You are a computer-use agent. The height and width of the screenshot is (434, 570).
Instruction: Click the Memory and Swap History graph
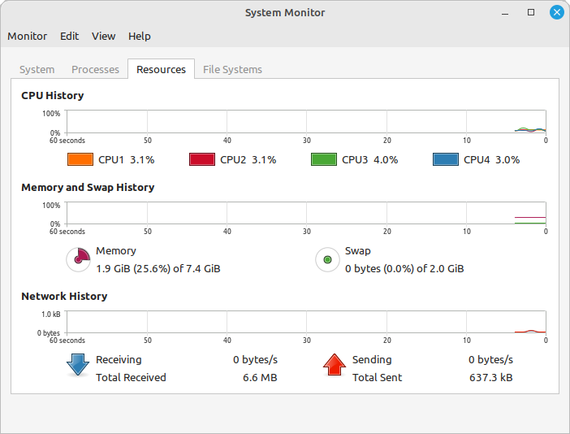306,213
